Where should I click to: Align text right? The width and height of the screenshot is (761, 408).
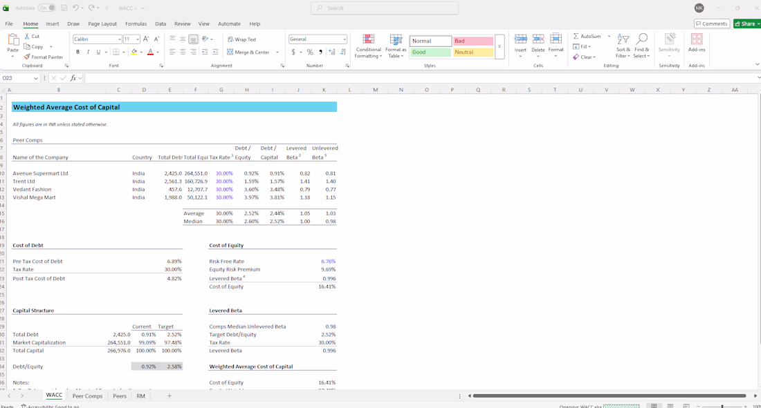[x=193, y=52]
